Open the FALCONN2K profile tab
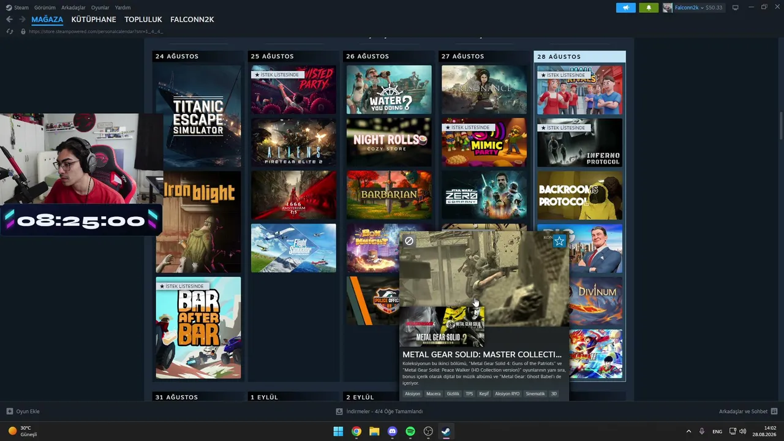 192,20
